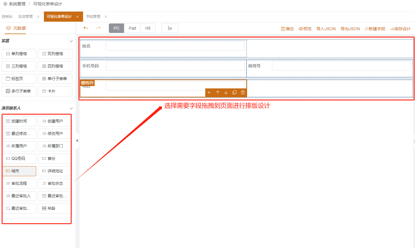415x248 pixels.
Task: Pick the 详细地址 field
Action: (55, 171)
